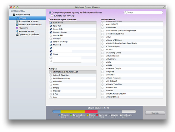This screenshot has height=132, width=175.
Task: Select Classical genre row
Action: 72,91
